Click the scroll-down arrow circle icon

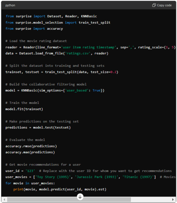(80, 197)
